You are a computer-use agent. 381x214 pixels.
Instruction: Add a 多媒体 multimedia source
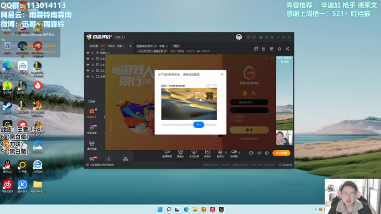tap(207, 154)
